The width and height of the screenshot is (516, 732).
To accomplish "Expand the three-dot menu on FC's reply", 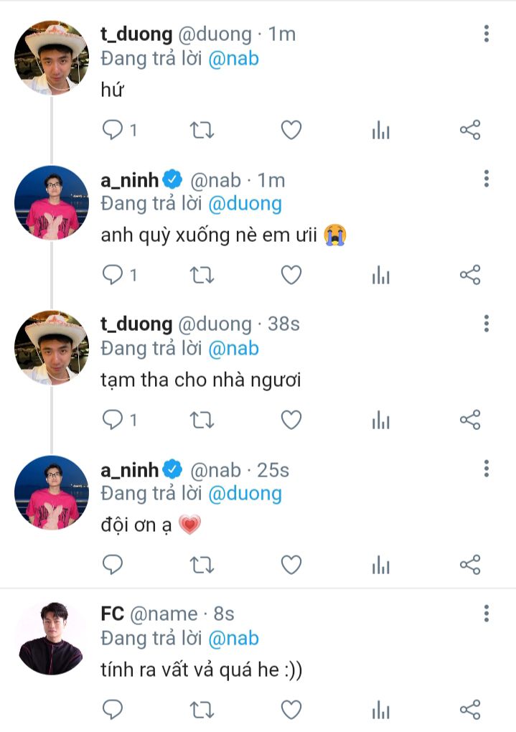I will (x=487, y=614).
